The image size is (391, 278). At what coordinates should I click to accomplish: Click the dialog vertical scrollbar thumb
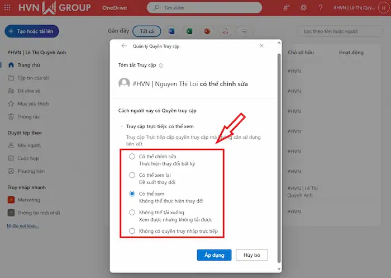pyautogui.click(x=279, y=158)
